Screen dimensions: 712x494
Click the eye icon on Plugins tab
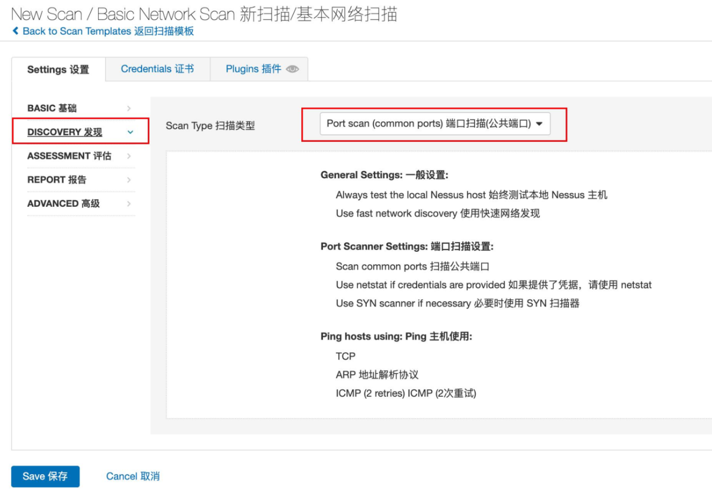[x=293, y=69]
